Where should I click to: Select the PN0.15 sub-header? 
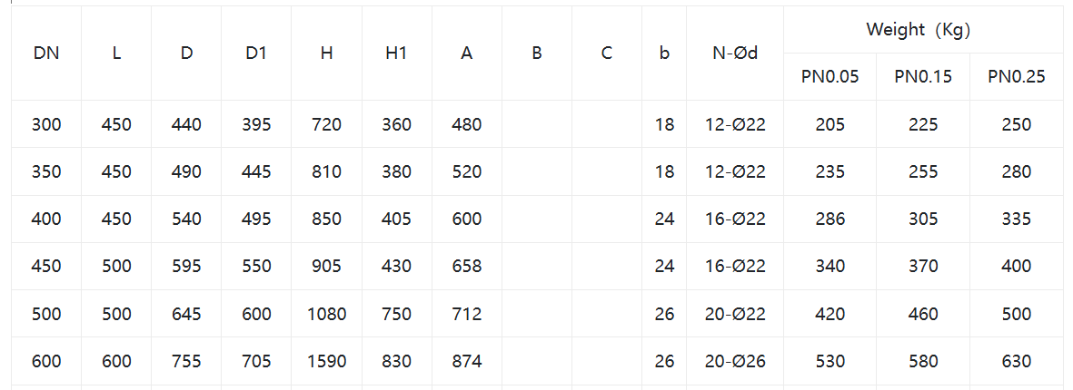pyautogui.click(x=923, y=77)
